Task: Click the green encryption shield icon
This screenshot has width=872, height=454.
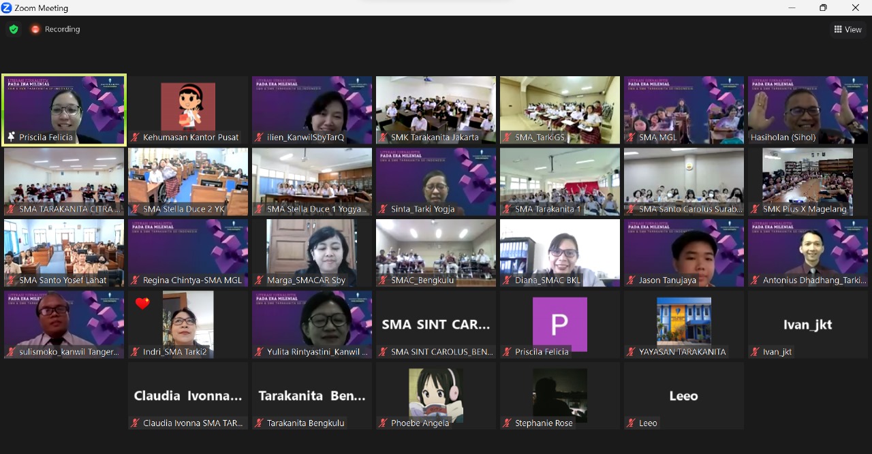Action: tap(13, 29)
